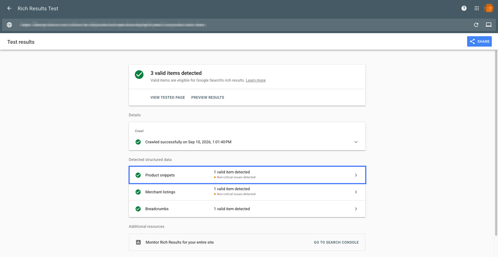This screenshot has width=498, height=257.
Task: Click the 'Additional resources' section label
Action: (147, 226)
